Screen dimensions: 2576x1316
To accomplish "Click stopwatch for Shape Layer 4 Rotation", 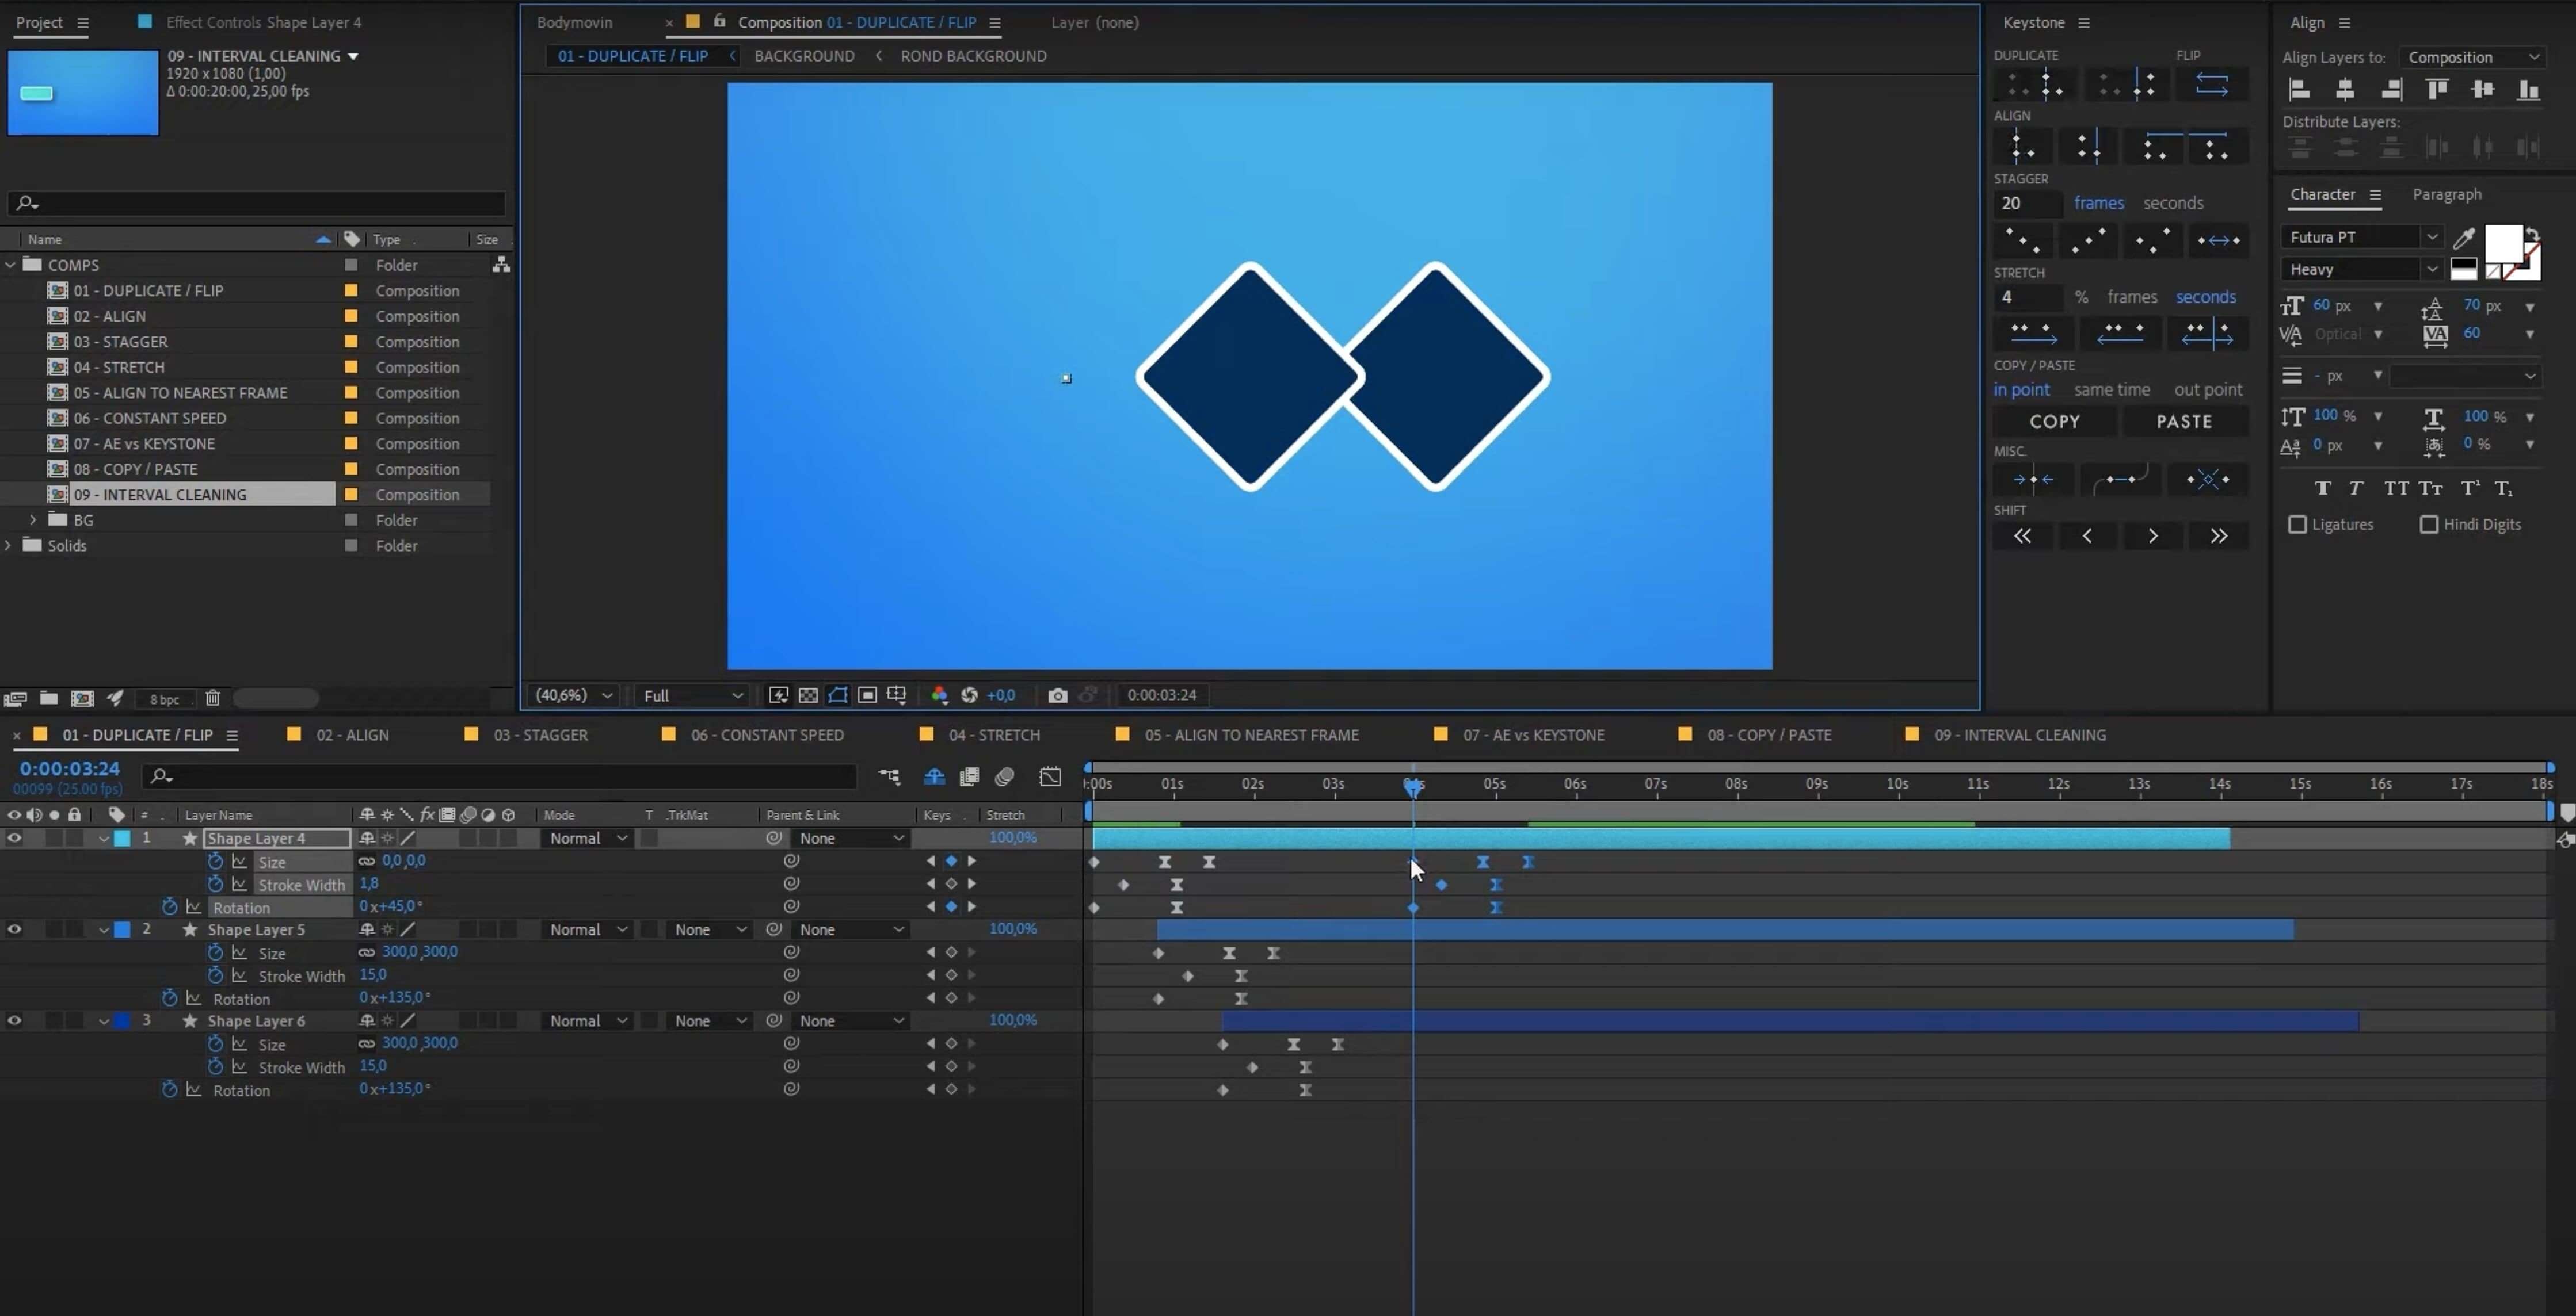I will [x=169, y=907].
